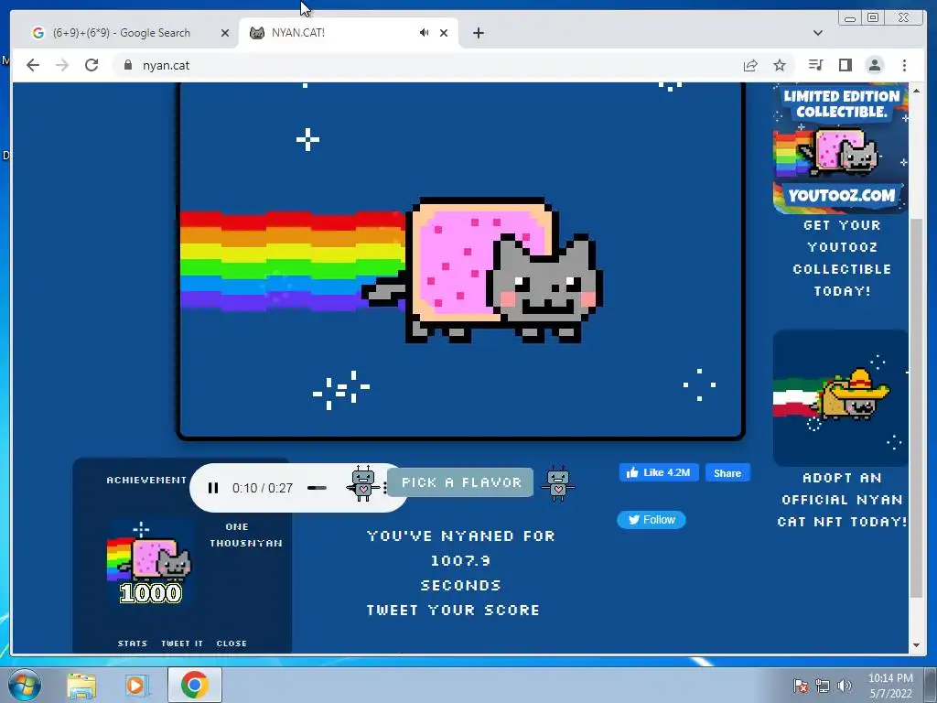Viewport: 937px width, 703px height.
Task: Click the ONE THOUSNYAN achievement title
Action: coord(245,535)
